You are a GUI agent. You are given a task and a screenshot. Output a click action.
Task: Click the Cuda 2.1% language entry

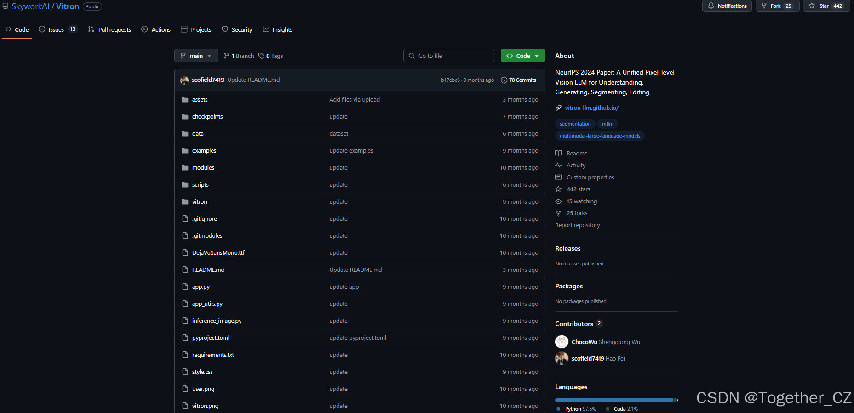click(622, 409)
